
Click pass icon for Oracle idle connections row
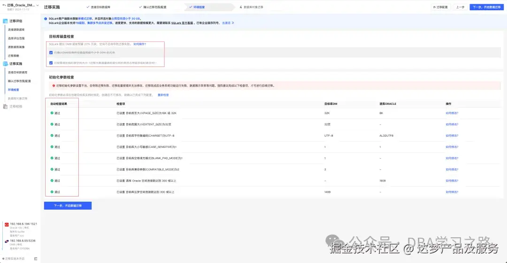tap(52, 181)
